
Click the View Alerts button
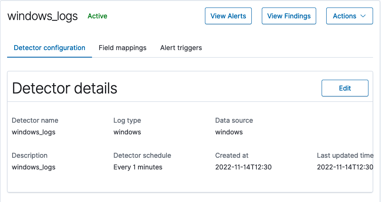point(228,16)
